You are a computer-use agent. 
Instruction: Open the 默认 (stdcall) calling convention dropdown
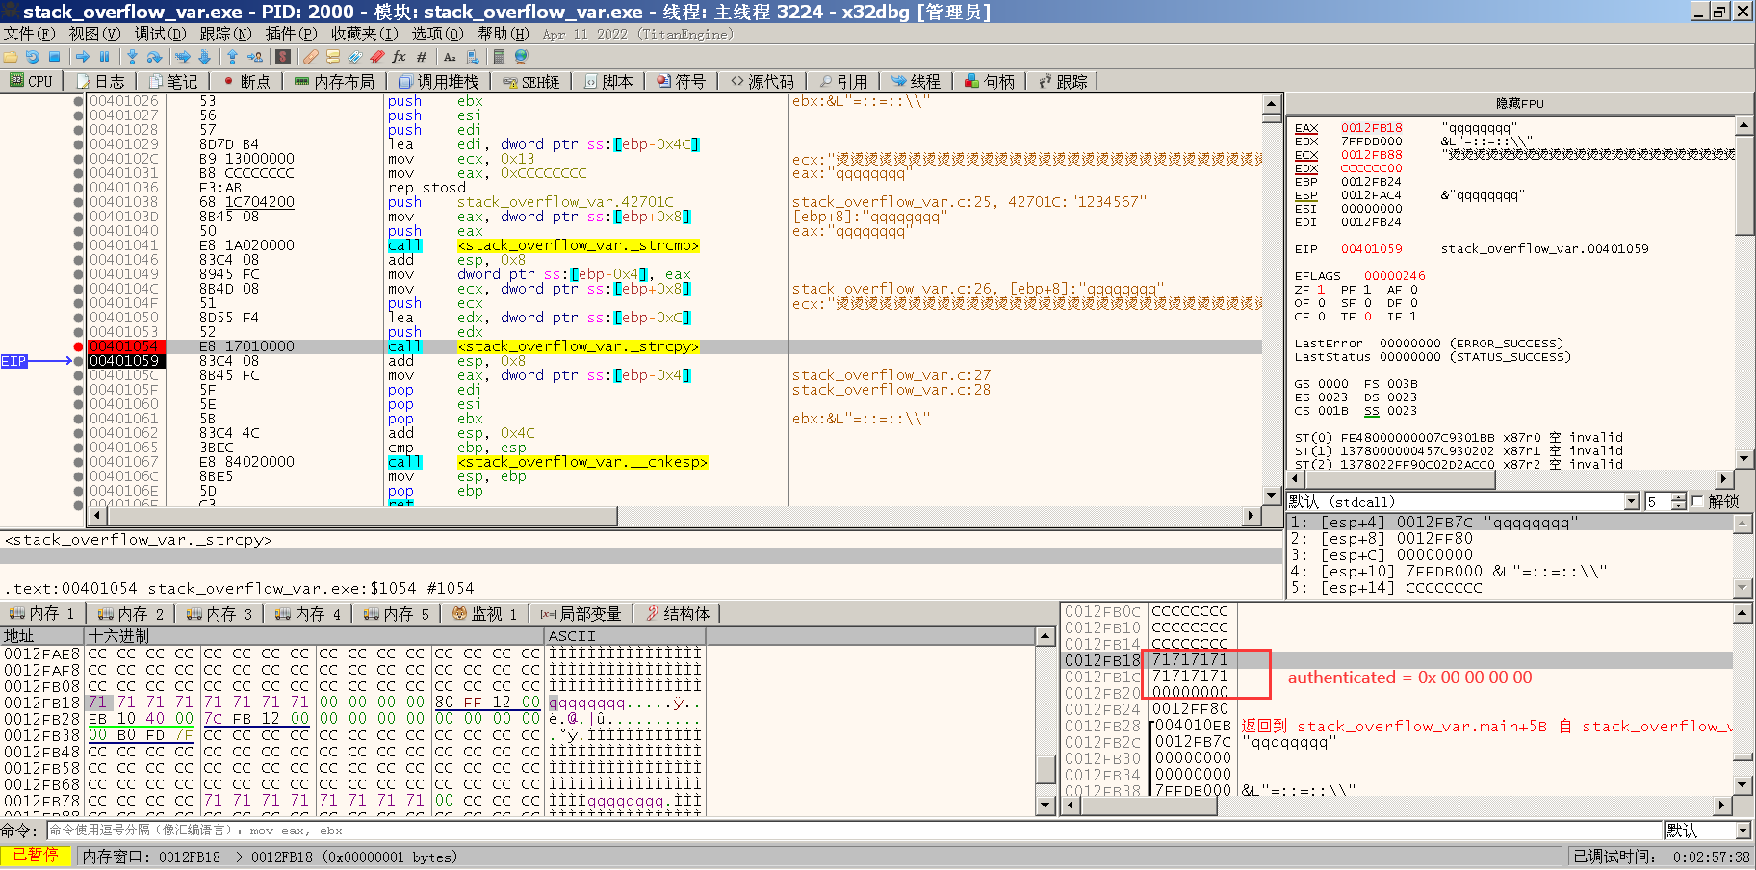tap(1630, 500)
